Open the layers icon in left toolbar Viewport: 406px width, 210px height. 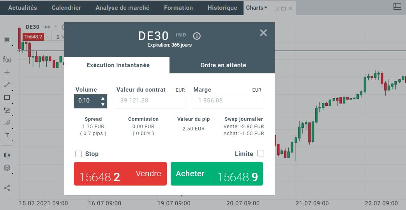[x=7, y=168]
